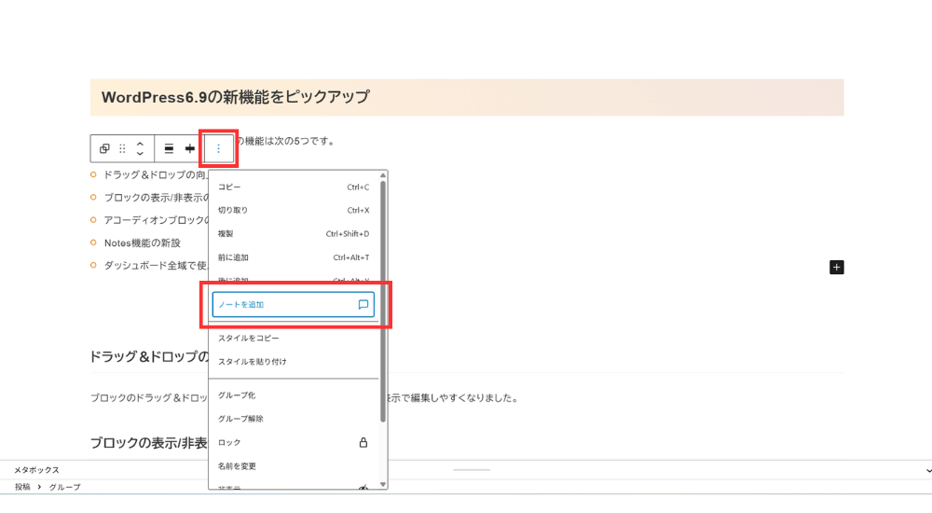Image resolution: width=932 pixels, height=513 pixels.
Task: Click the lock icon in the menu
Action: click(x=363, y=442)
